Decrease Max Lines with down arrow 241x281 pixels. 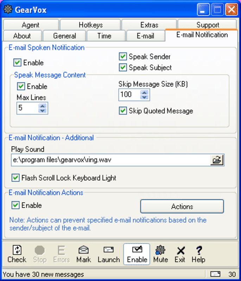(x=43, y=111)
